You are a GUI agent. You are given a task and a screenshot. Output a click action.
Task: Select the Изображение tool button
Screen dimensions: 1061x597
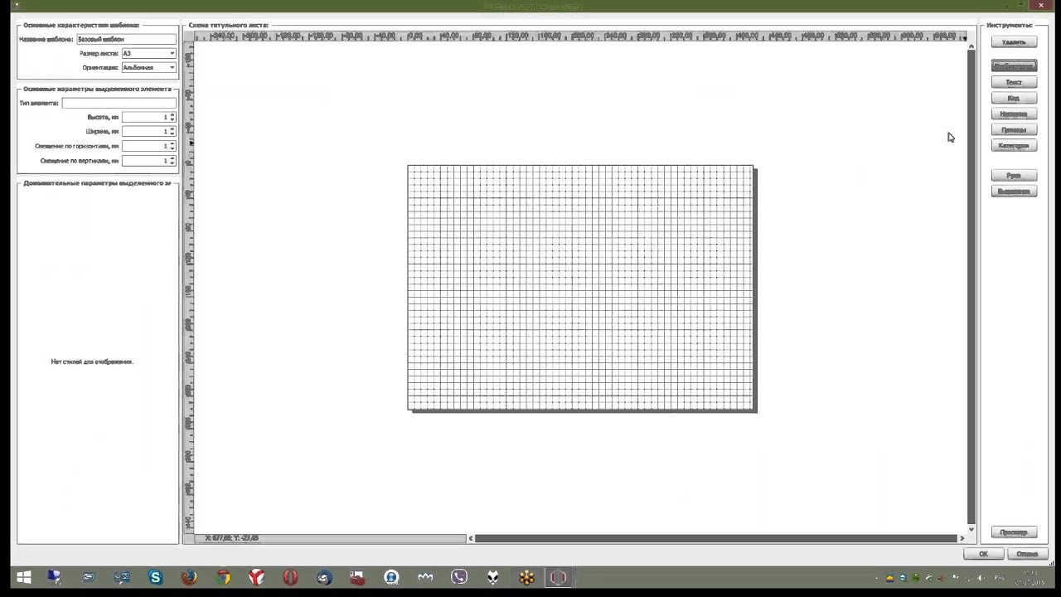[x=1014, y=66]
